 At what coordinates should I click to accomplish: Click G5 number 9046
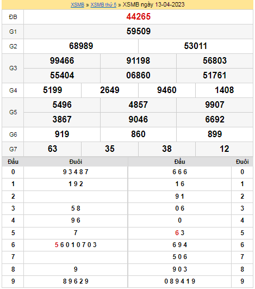(x=138, y=119)
